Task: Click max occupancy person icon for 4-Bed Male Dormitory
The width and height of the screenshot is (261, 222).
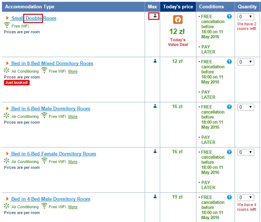Action: tap(155, 196)
